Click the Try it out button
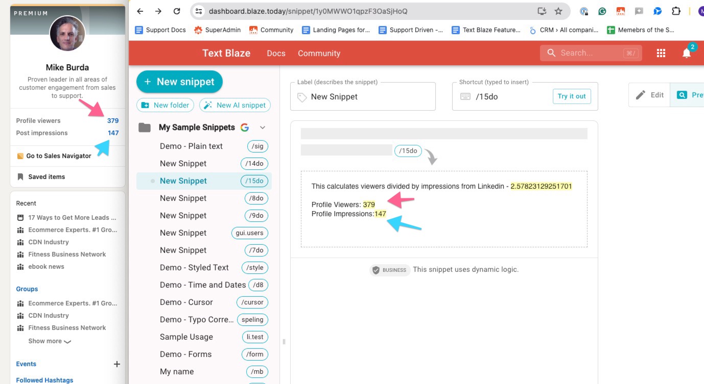Image resolution: width=704 pixels, height=384 pixels. pyautogui.click(x=572, y=96)
